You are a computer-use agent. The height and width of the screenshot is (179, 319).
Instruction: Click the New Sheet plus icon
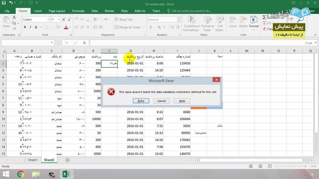tap(68, 160)
